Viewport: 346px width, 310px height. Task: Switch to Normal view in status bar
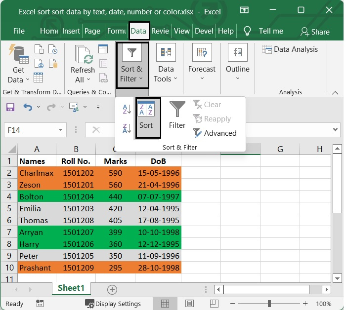click(166, 304)
